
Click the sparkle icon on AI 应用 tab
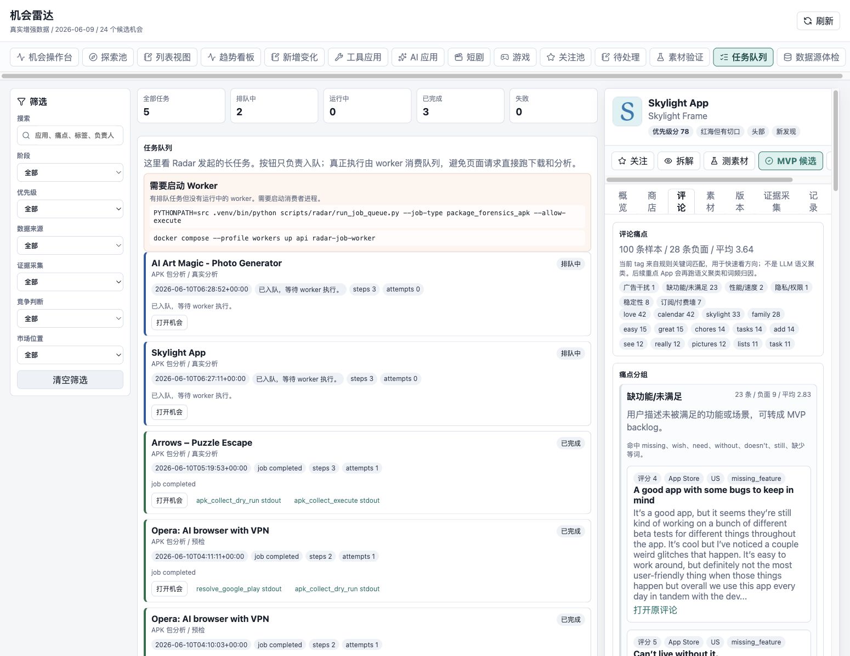click(x=403, y=57)
